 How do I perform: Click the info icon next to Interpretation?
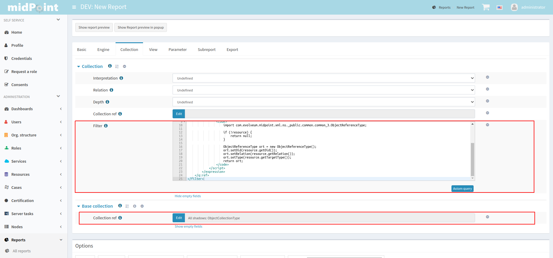point(121,78)
